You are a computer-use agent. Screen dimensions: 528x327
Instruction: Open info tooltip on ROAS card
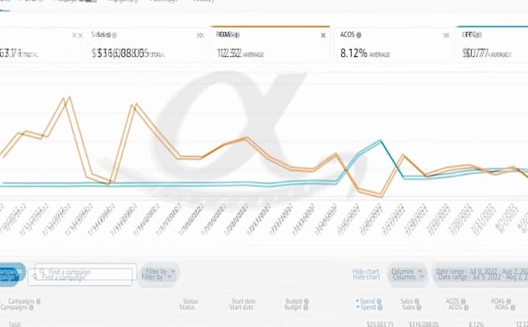point(237,35)
